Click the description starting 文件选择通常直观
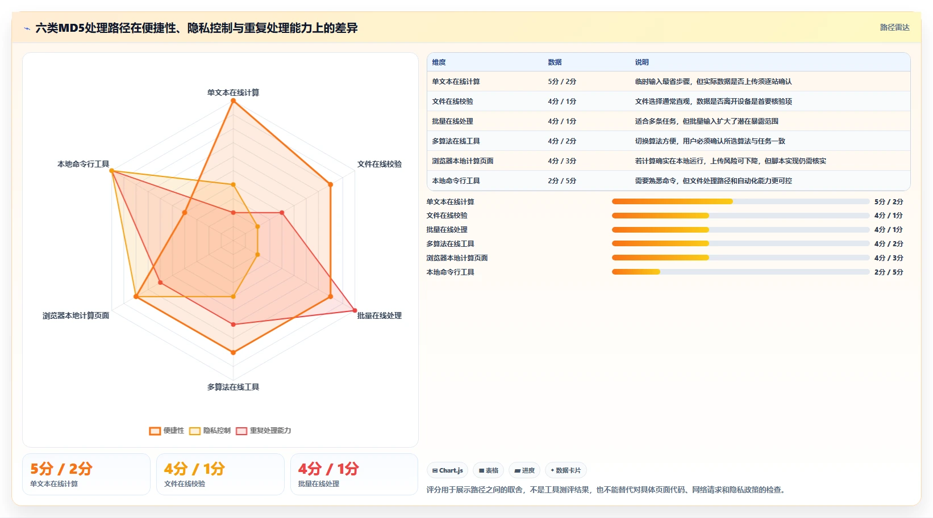Image resolution: width=933 pixels, height=518 pixels. coord(713,102)
